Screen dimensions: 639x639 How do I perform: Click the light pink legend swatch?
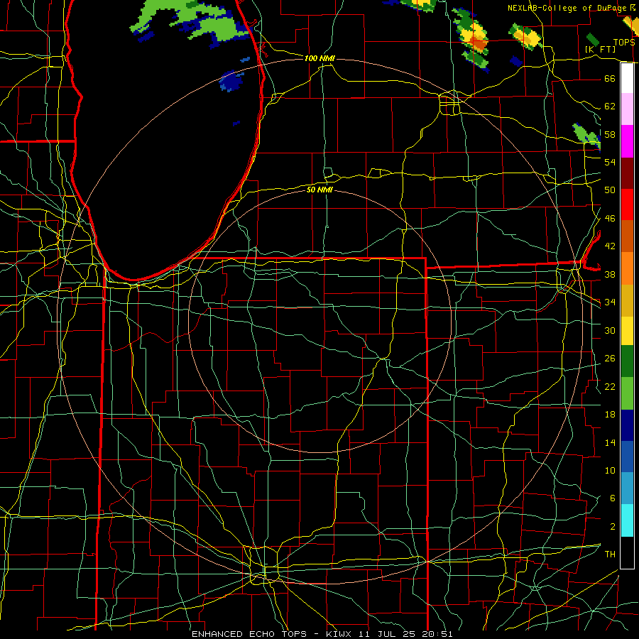pyautogui.click(x=627, y=109)
